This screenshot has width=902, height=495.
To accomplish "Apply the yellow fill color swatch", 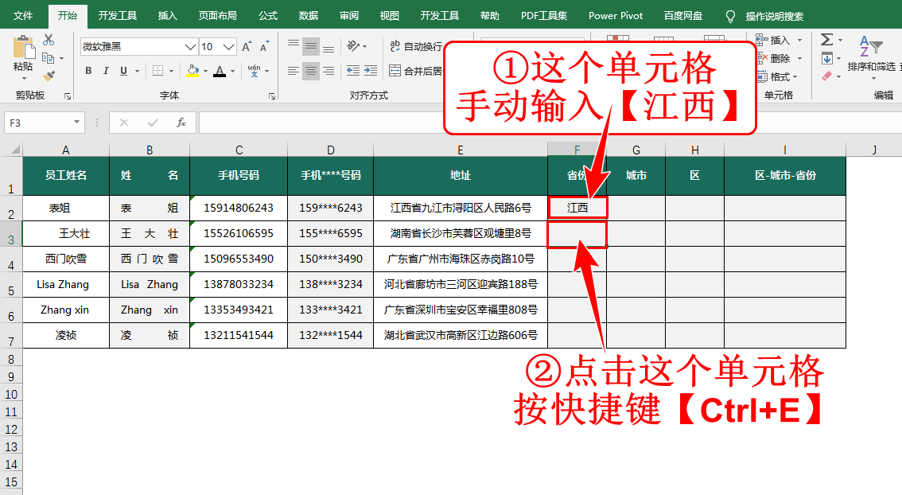I will (x=192, y=71).
